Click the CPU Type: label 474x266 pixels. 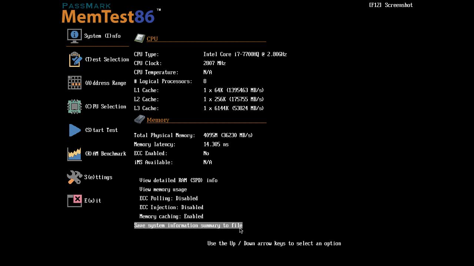tap(146, 54)
